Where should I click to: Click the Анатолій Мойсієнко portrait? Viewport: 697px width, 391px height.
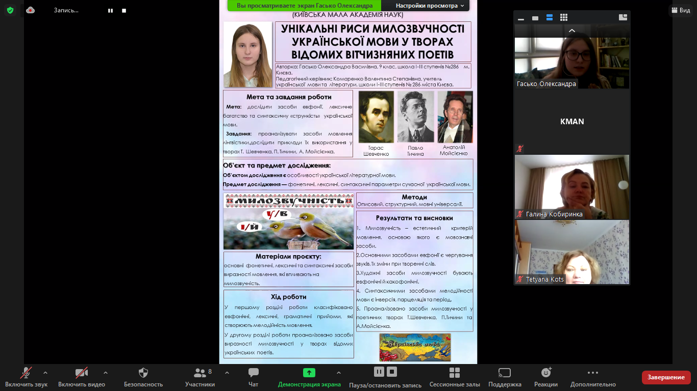[455, 117]
